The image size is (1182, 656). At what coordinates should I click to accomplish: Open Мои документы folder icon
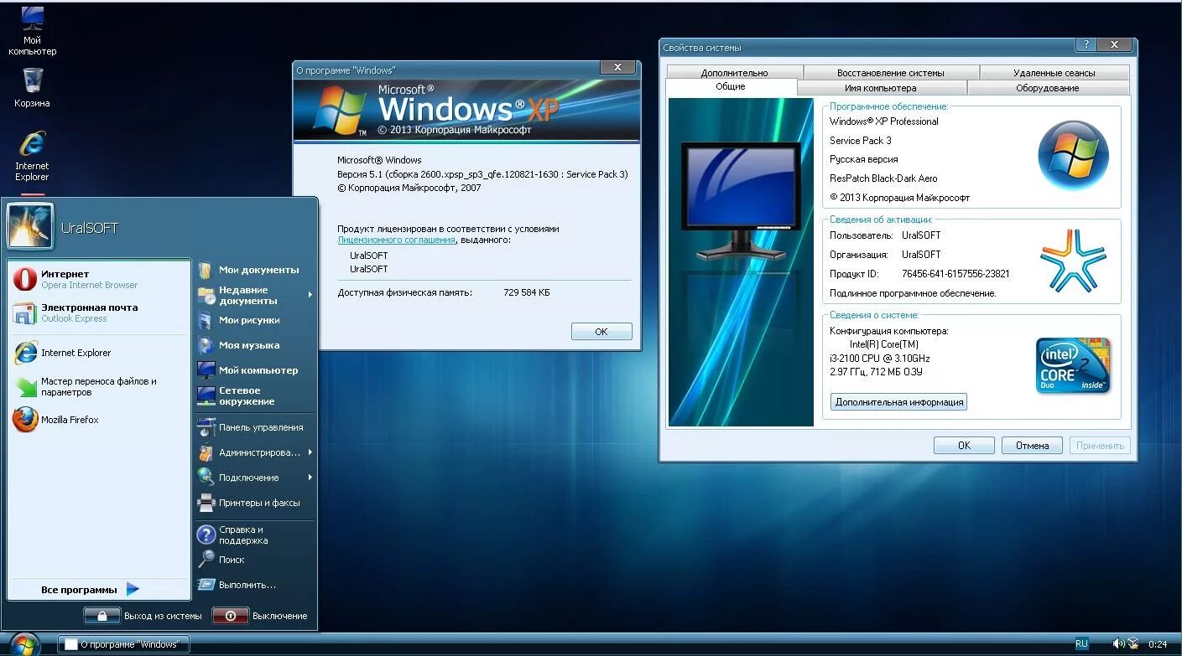click(206, 270)
